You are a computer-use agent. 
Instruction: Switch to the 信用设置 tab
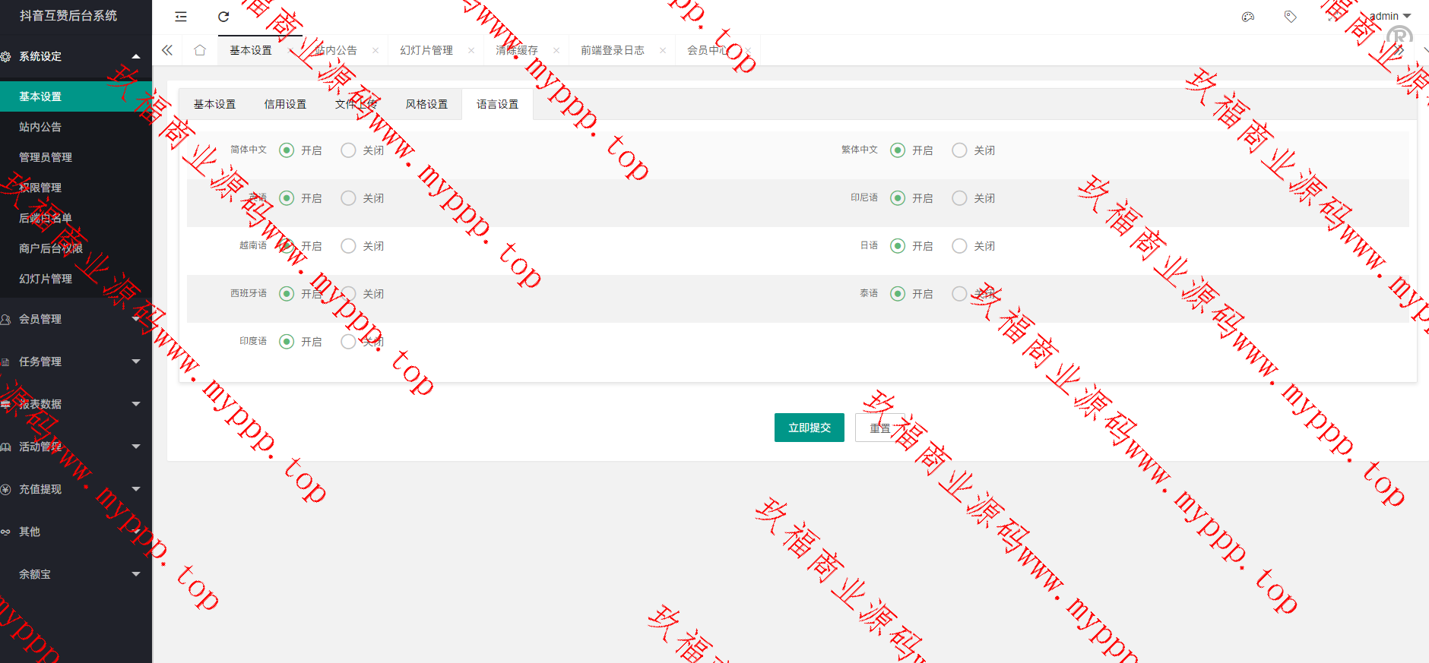[x=285, y=104]
